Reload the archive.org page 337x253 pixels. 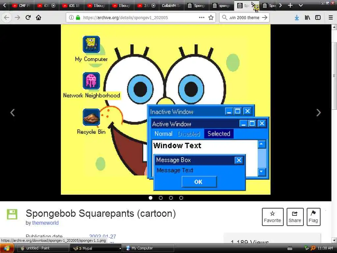click(x=28, y=17)
